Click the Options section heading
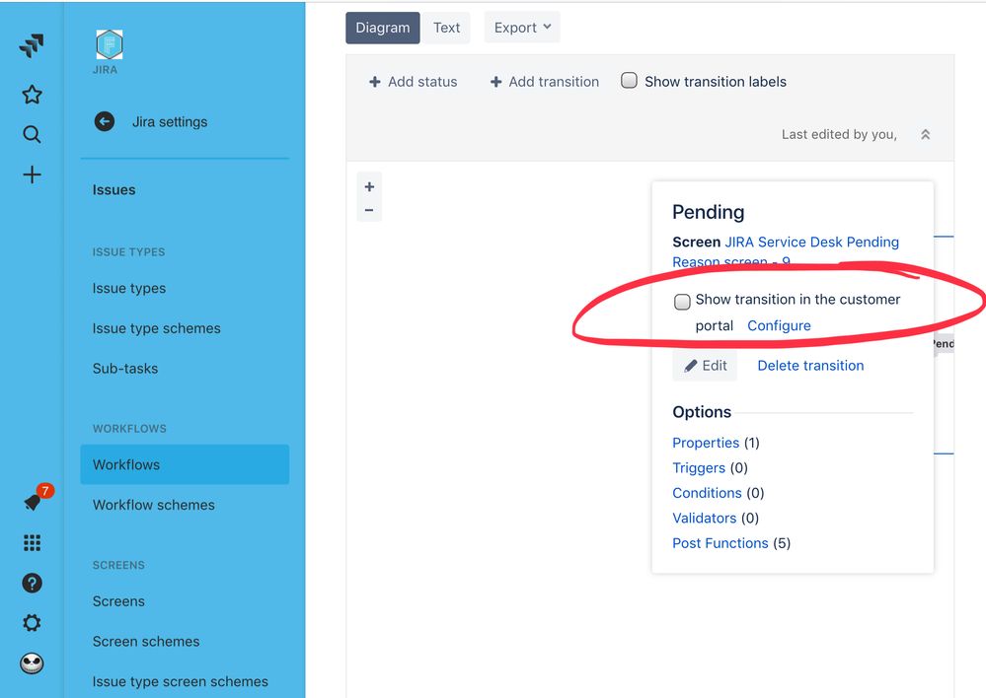 702,412
